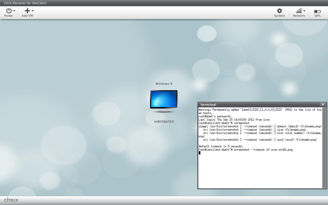Image resolution: width=328 pixels, height=205 pixels.
Task: Click the 'Last login' terminal line
Action: tap(234, 120)
